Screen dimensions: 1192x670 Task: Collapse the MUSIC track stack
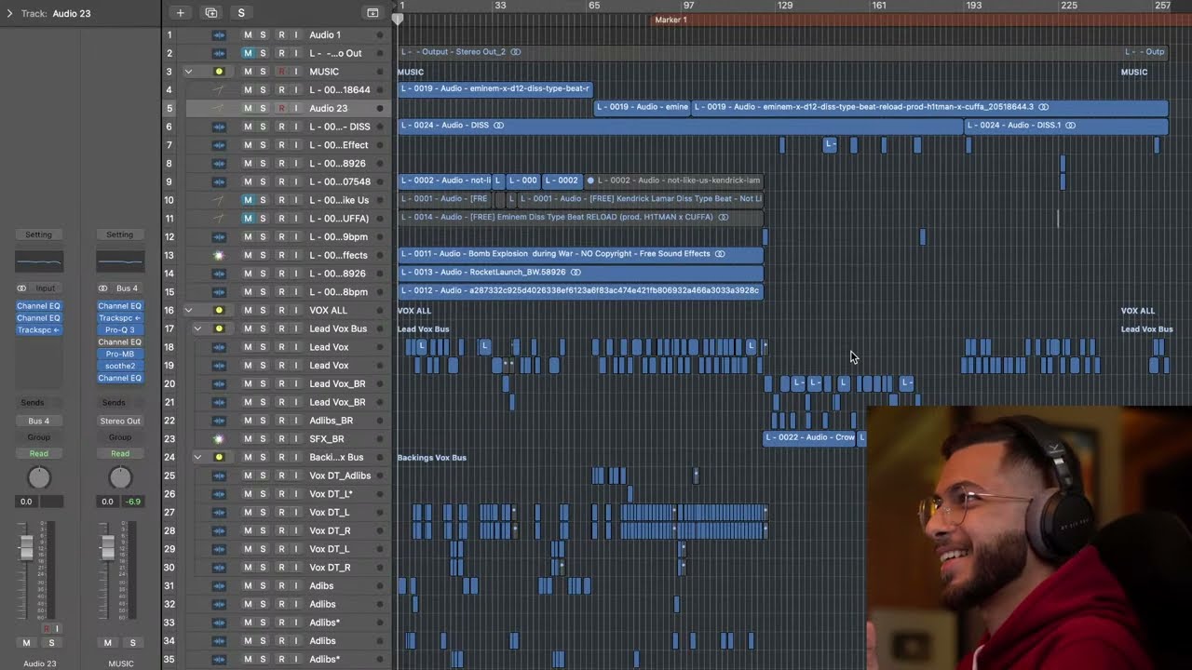click(188, 72)
